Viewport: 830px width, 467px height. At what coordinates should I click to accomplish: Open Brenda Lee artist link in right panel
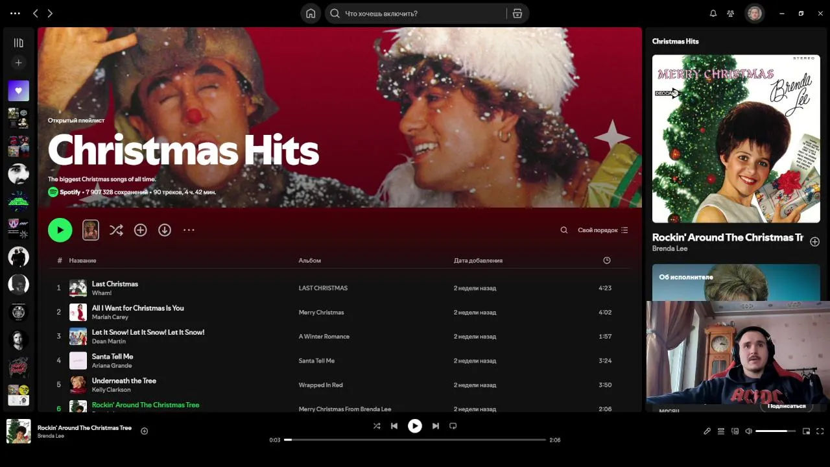coord(670,249)
